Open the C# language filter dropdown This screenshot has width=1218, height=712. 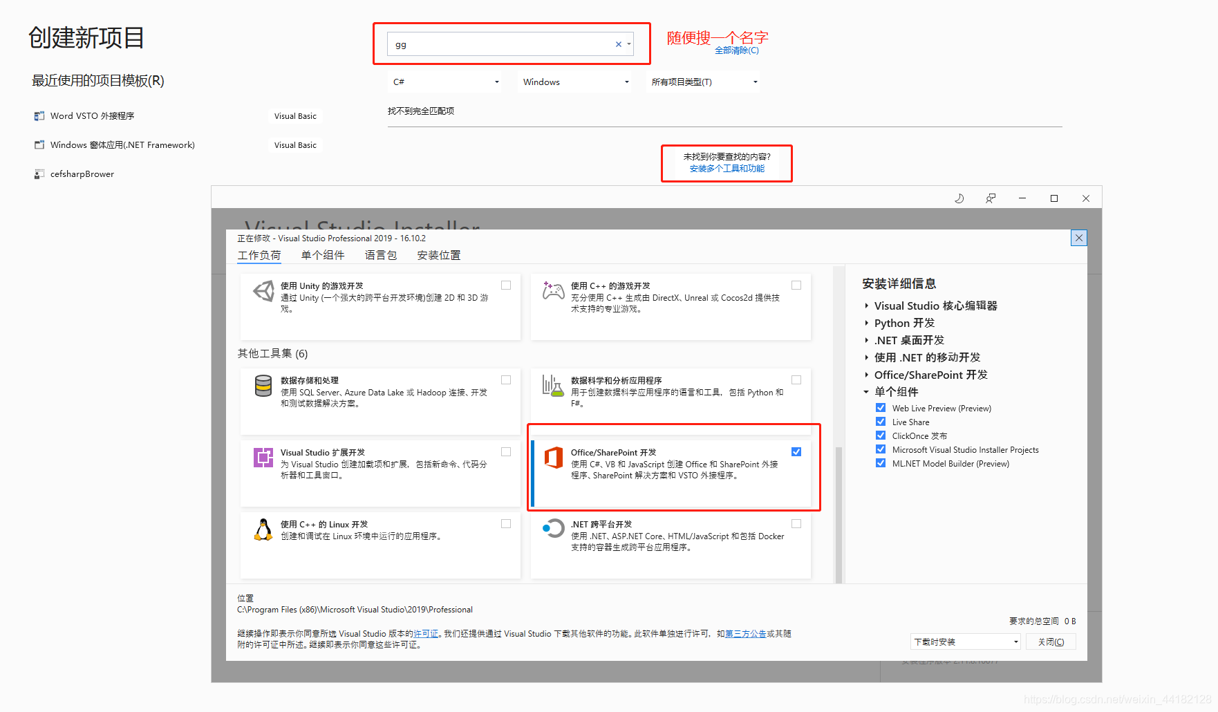(446, 82)
